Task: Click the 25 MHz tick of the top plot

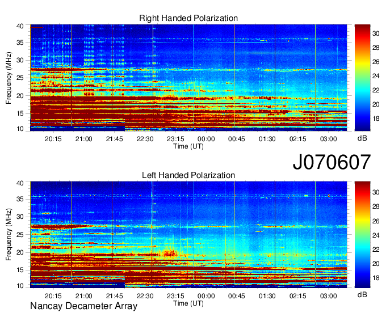Action: [20, 78]
